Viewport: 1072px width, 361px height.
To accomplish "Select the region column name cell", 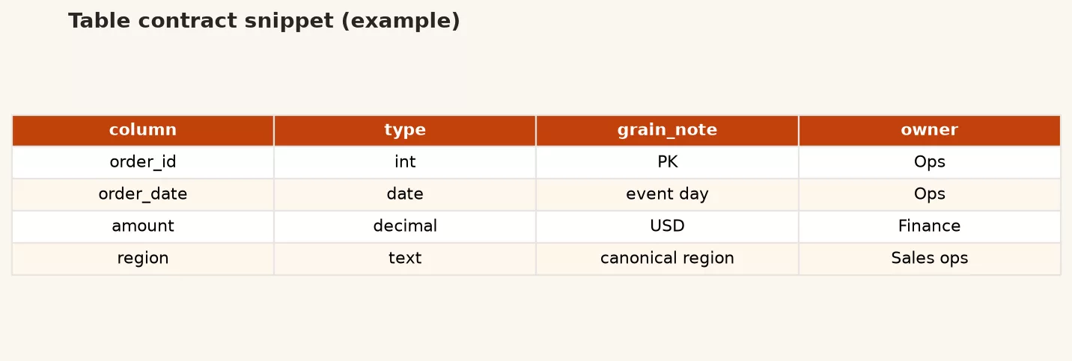I will tap(143, 259).
